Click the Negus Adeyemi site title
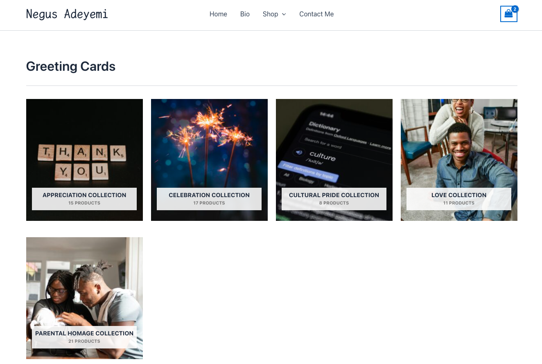Image resolution: width=542 pixels, height=364 pixels. tap(67, 14)
